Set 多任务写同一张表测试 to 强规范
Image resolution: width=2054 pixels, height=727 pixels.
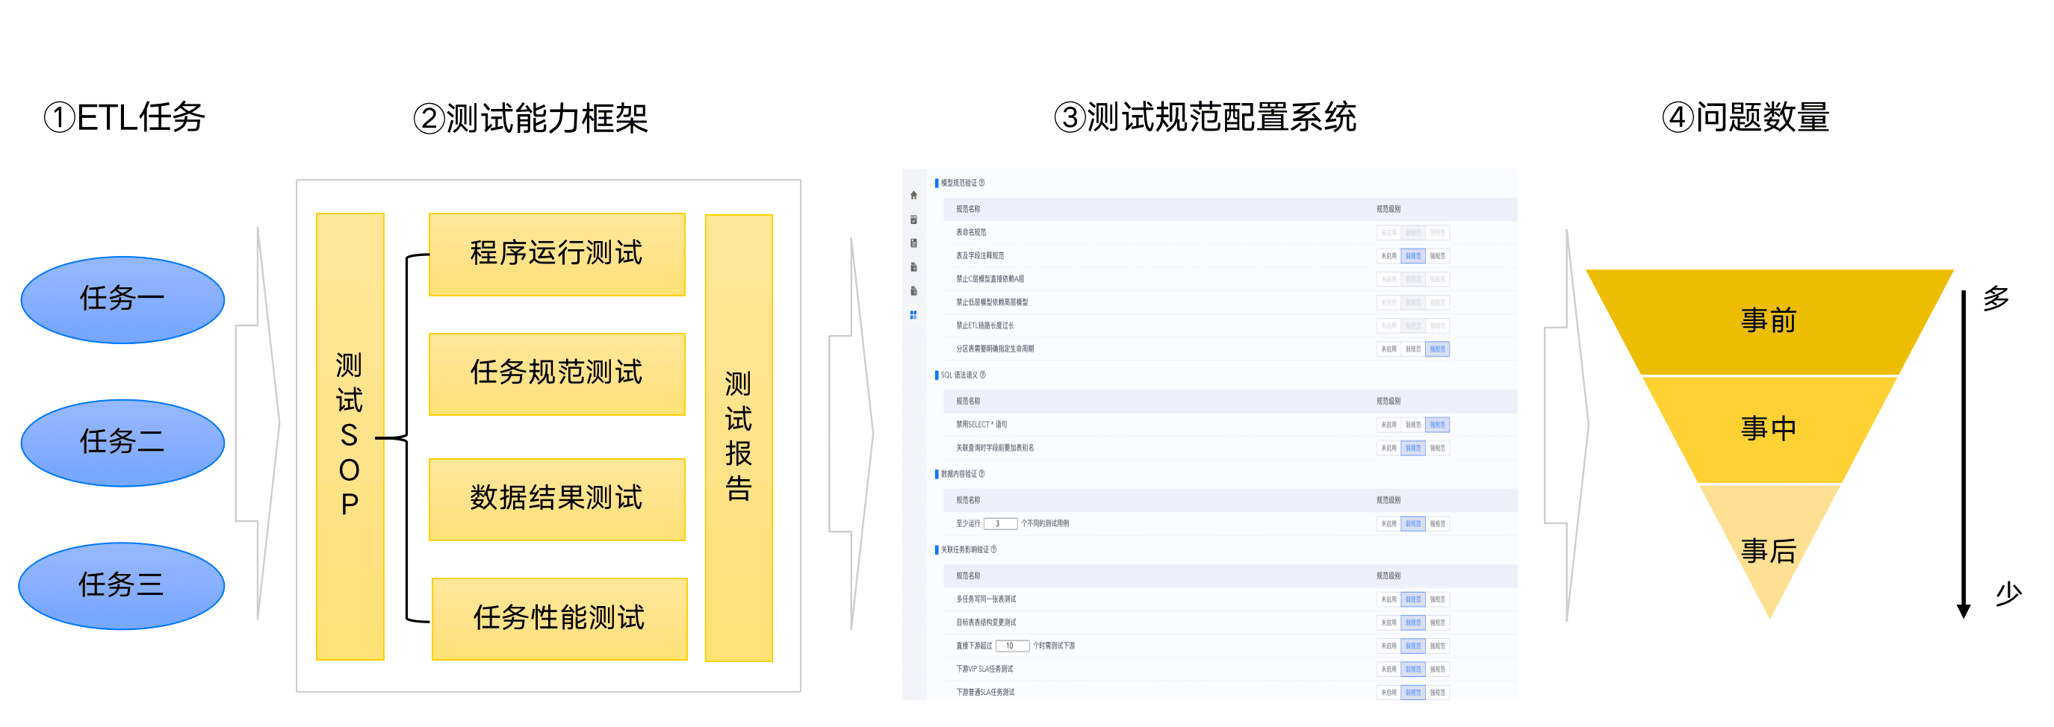click(x=1438, y=599)
